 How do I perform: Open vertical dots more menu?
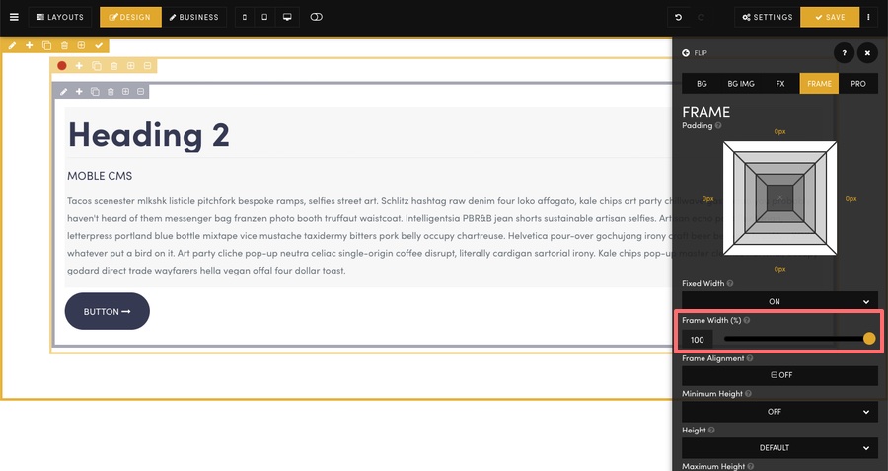pyautogui.click(x=868, y=17)
